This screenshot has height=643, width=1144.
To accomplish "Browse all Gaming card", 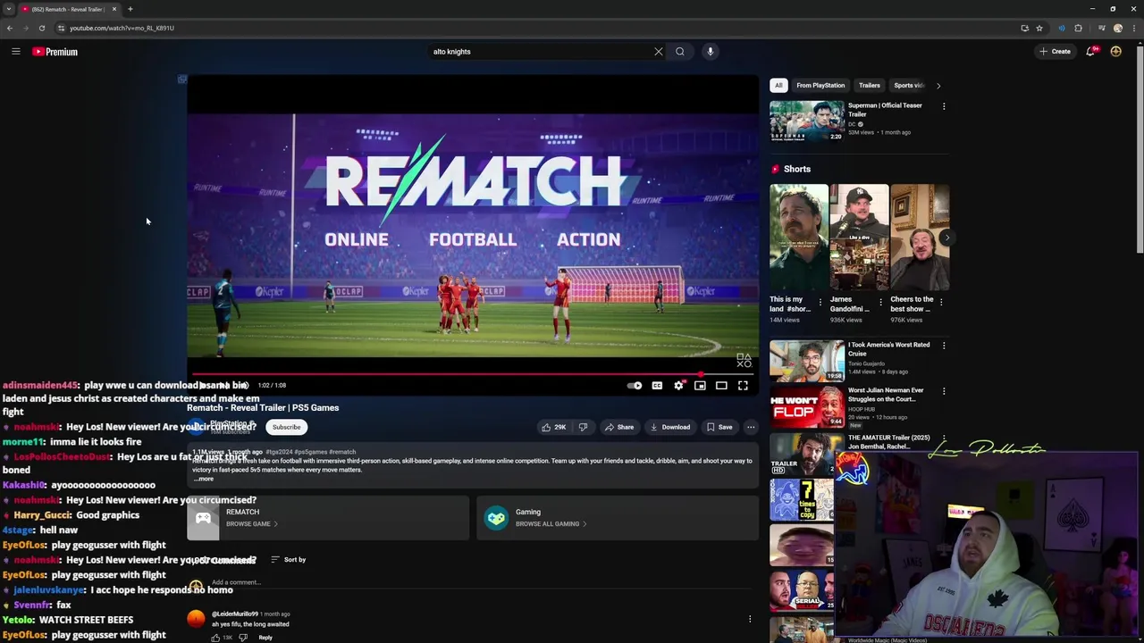I will pyautogui.click(x=618, y=518).
